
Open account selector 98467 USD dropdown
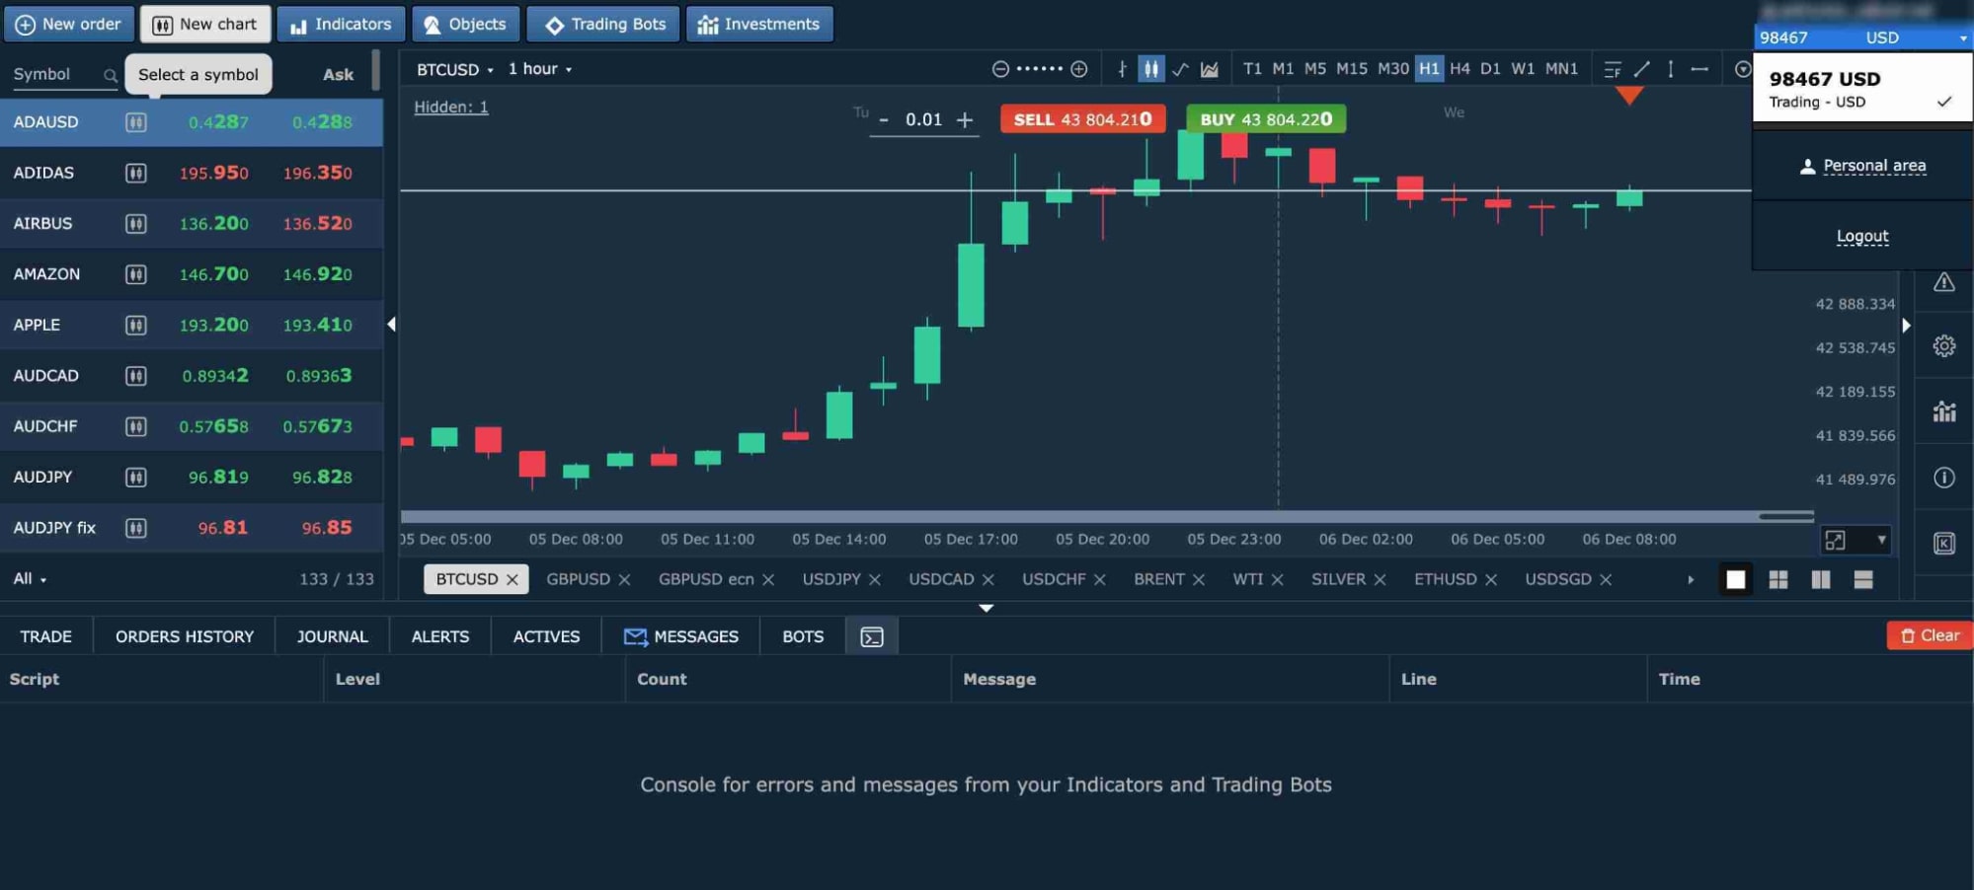1862,37
